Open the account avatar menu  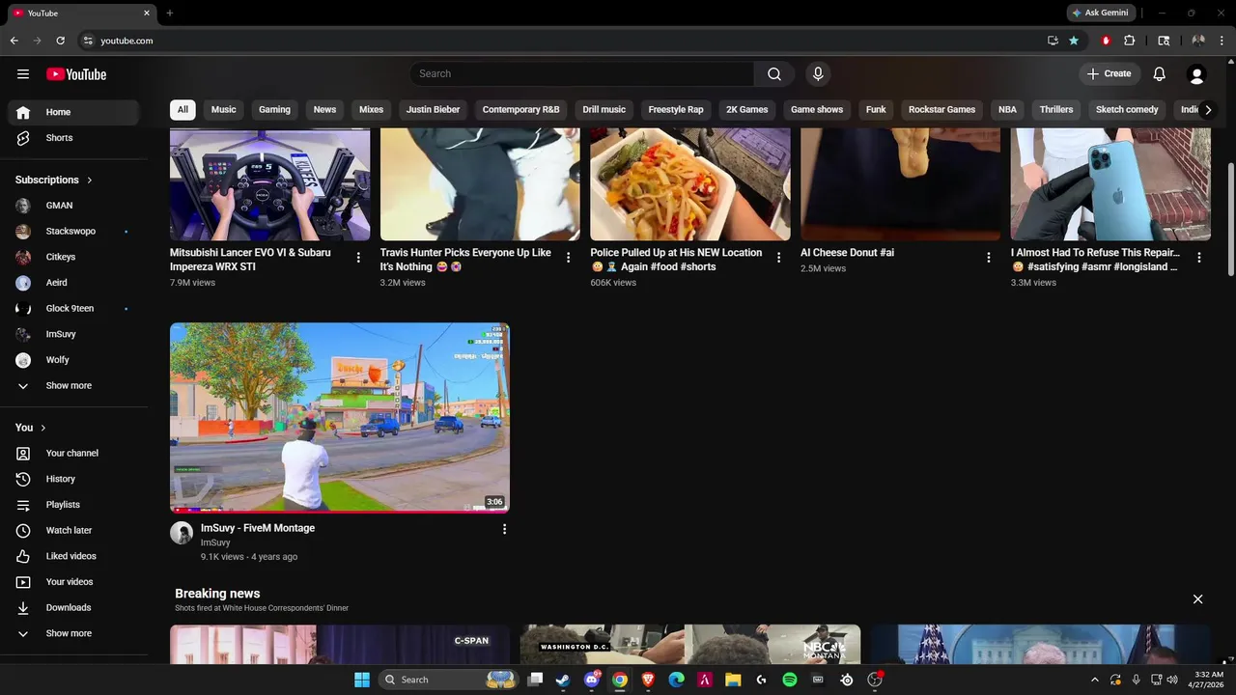[1196, 74]
